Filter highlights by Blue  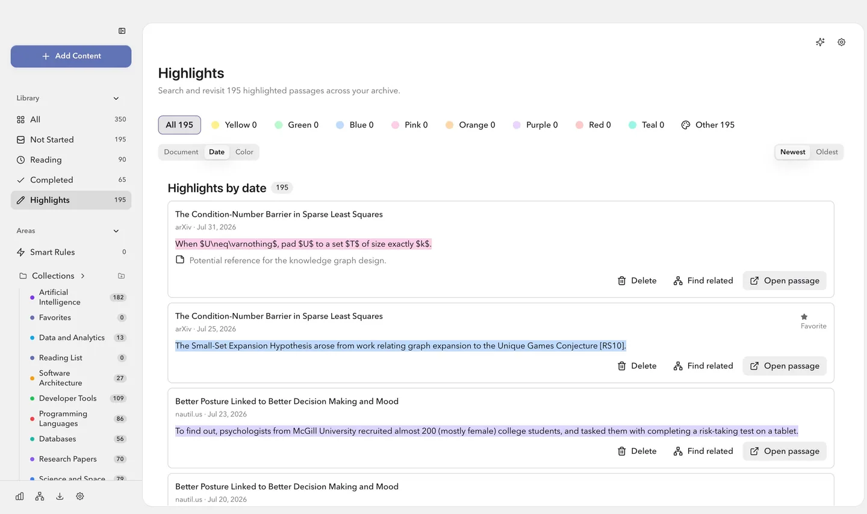pos(355,125)
